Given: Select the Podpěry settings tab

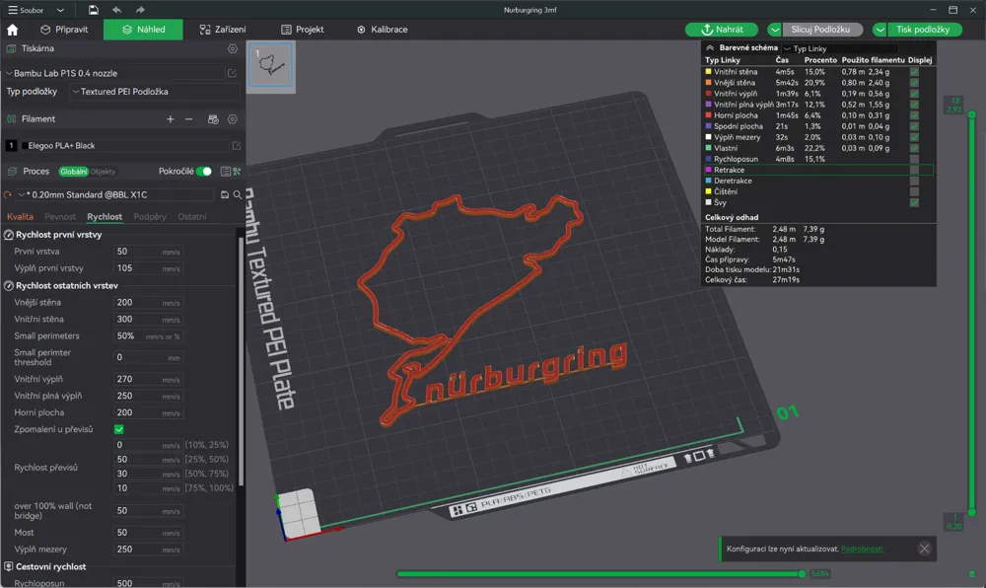Looking at the screenshot, I should (x=150, y=216).
